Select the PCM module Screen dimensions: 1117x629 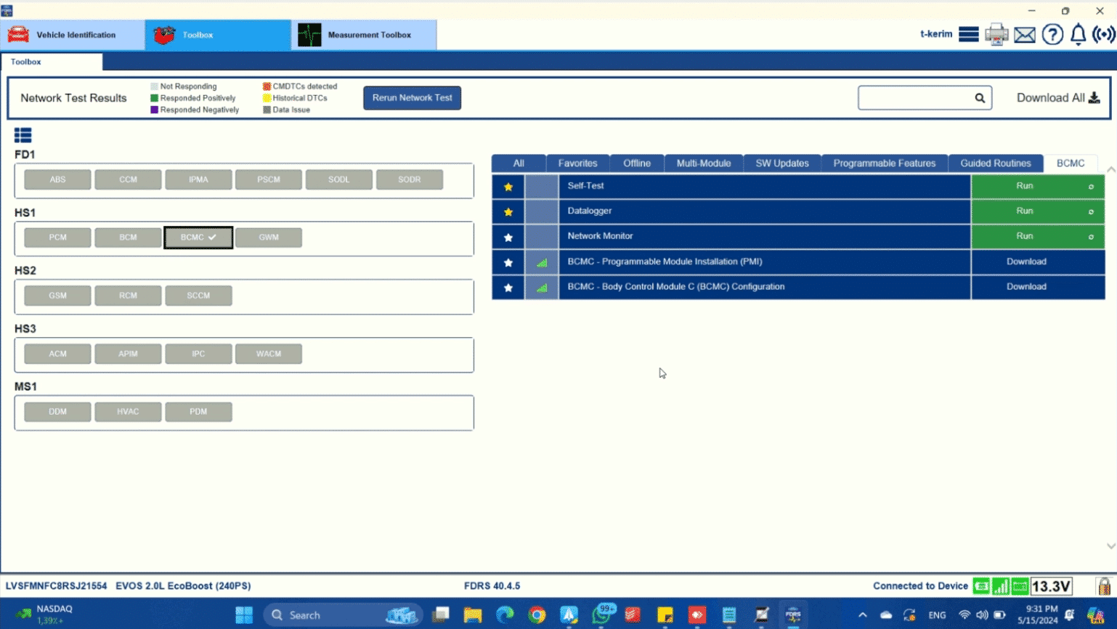tap(57, 238)
